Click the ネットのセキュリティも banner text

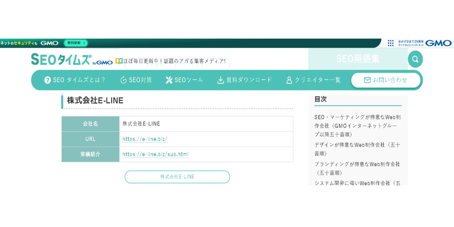(x=19, y=43)
